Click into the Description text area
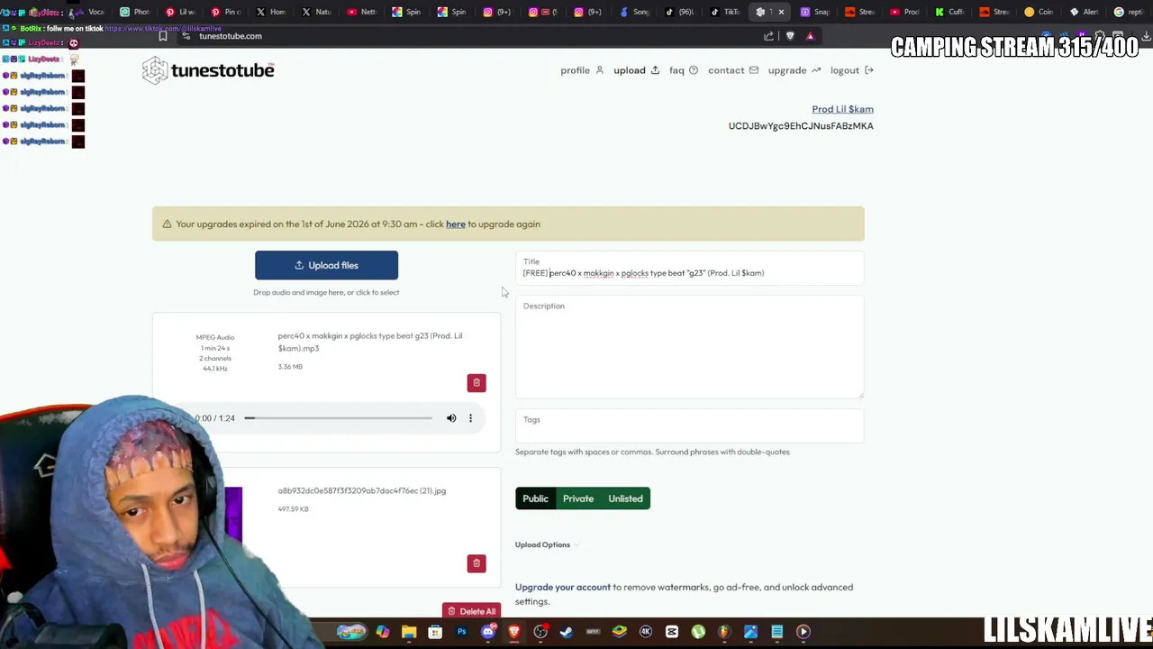The image size is (1153, 649). pyautogui.click(x=689, y=347)
